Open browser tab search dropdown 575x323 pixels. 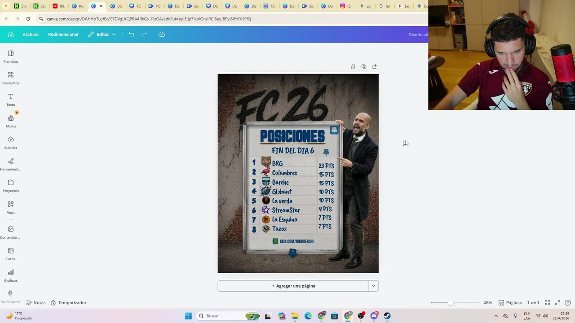pyautogui.click(x=6, y=6)
